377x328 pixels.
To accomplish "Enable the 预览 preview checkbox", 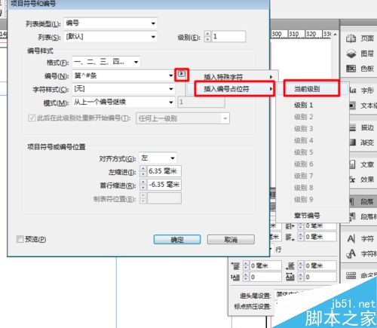I will pyautogui.click(x=20, y=239).
